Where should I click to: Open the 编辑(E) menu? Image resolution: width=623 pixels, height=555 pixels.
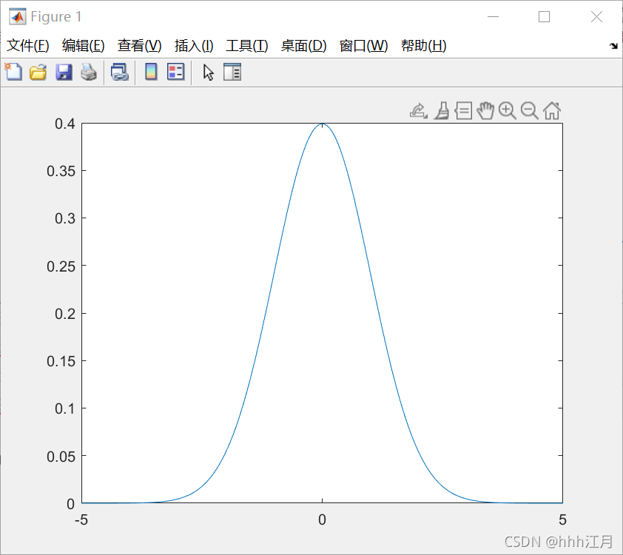click(x=84, y=46)
